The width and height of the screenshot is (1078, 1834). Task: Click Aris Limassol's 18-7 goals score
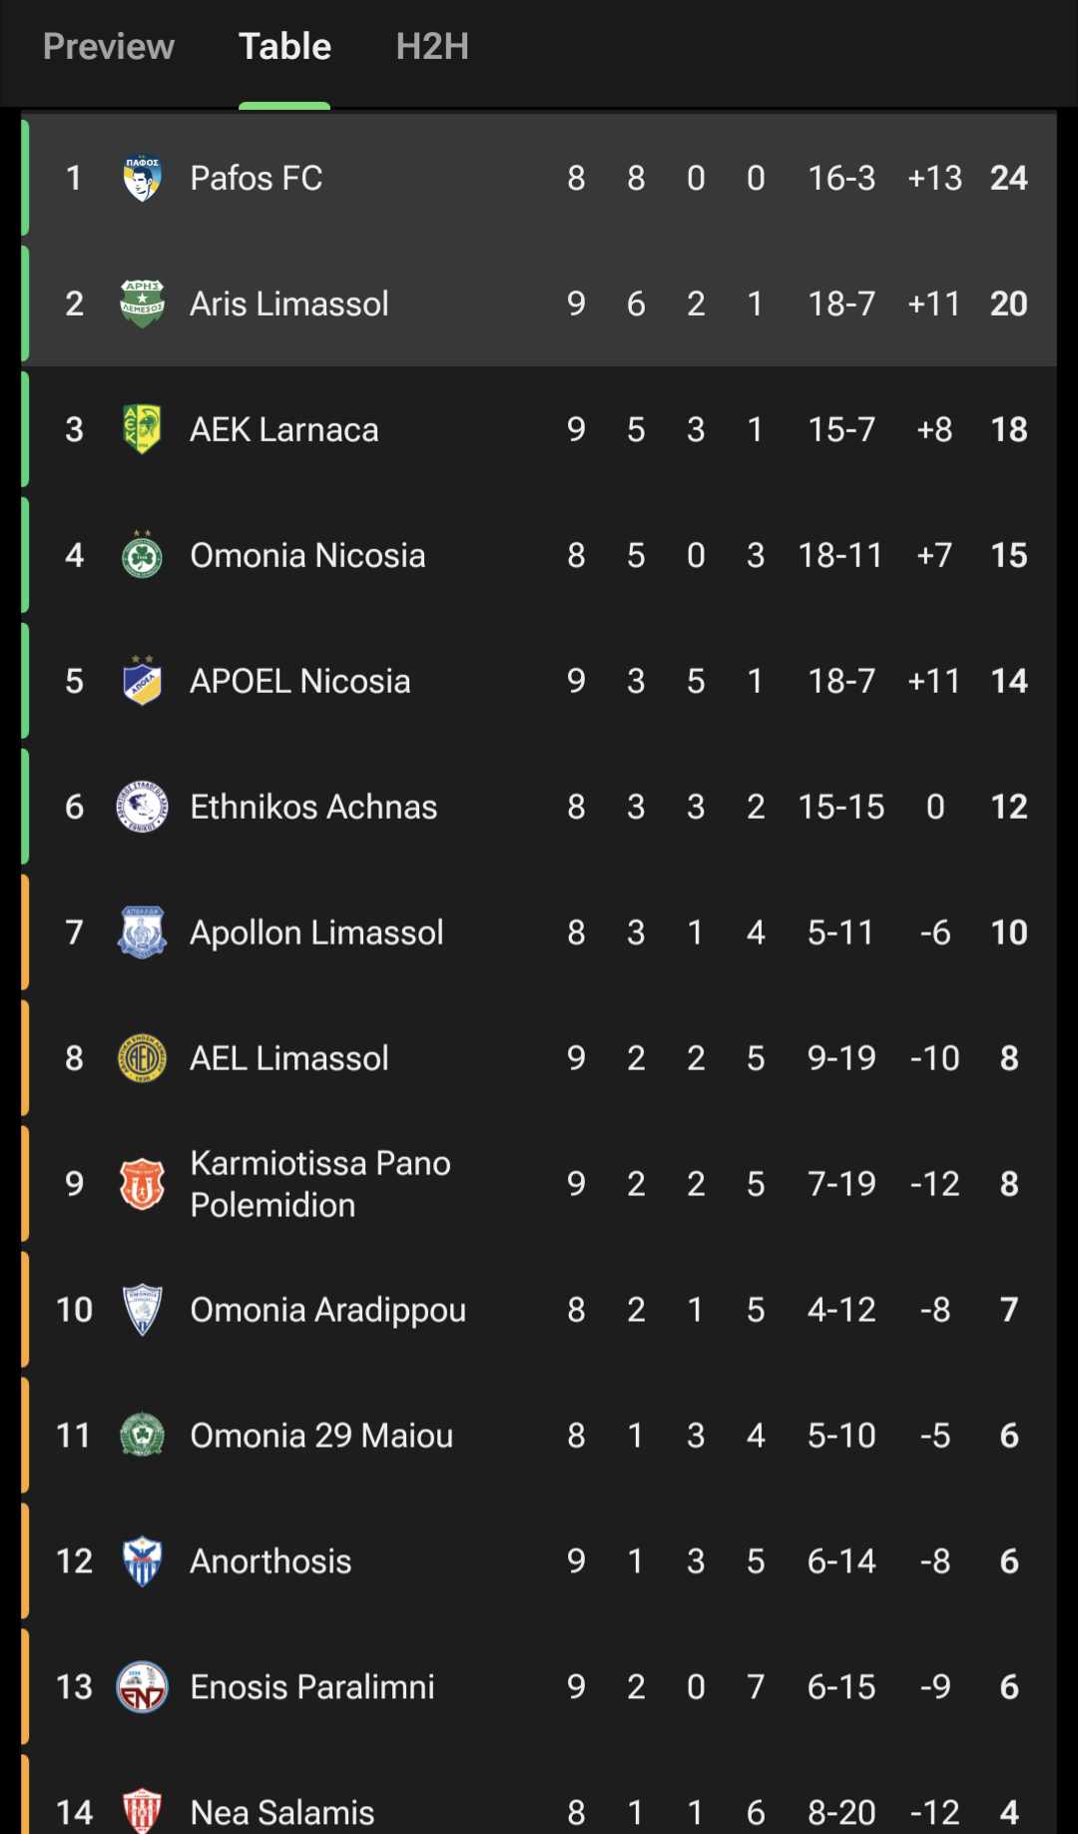point(840,304)
